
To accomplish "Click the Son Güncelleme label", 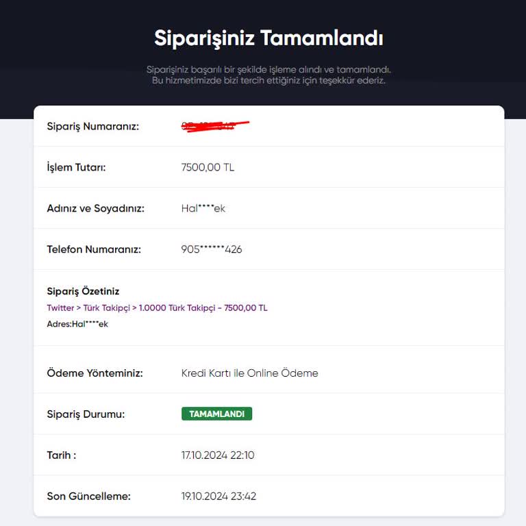I will pos(88,496).
